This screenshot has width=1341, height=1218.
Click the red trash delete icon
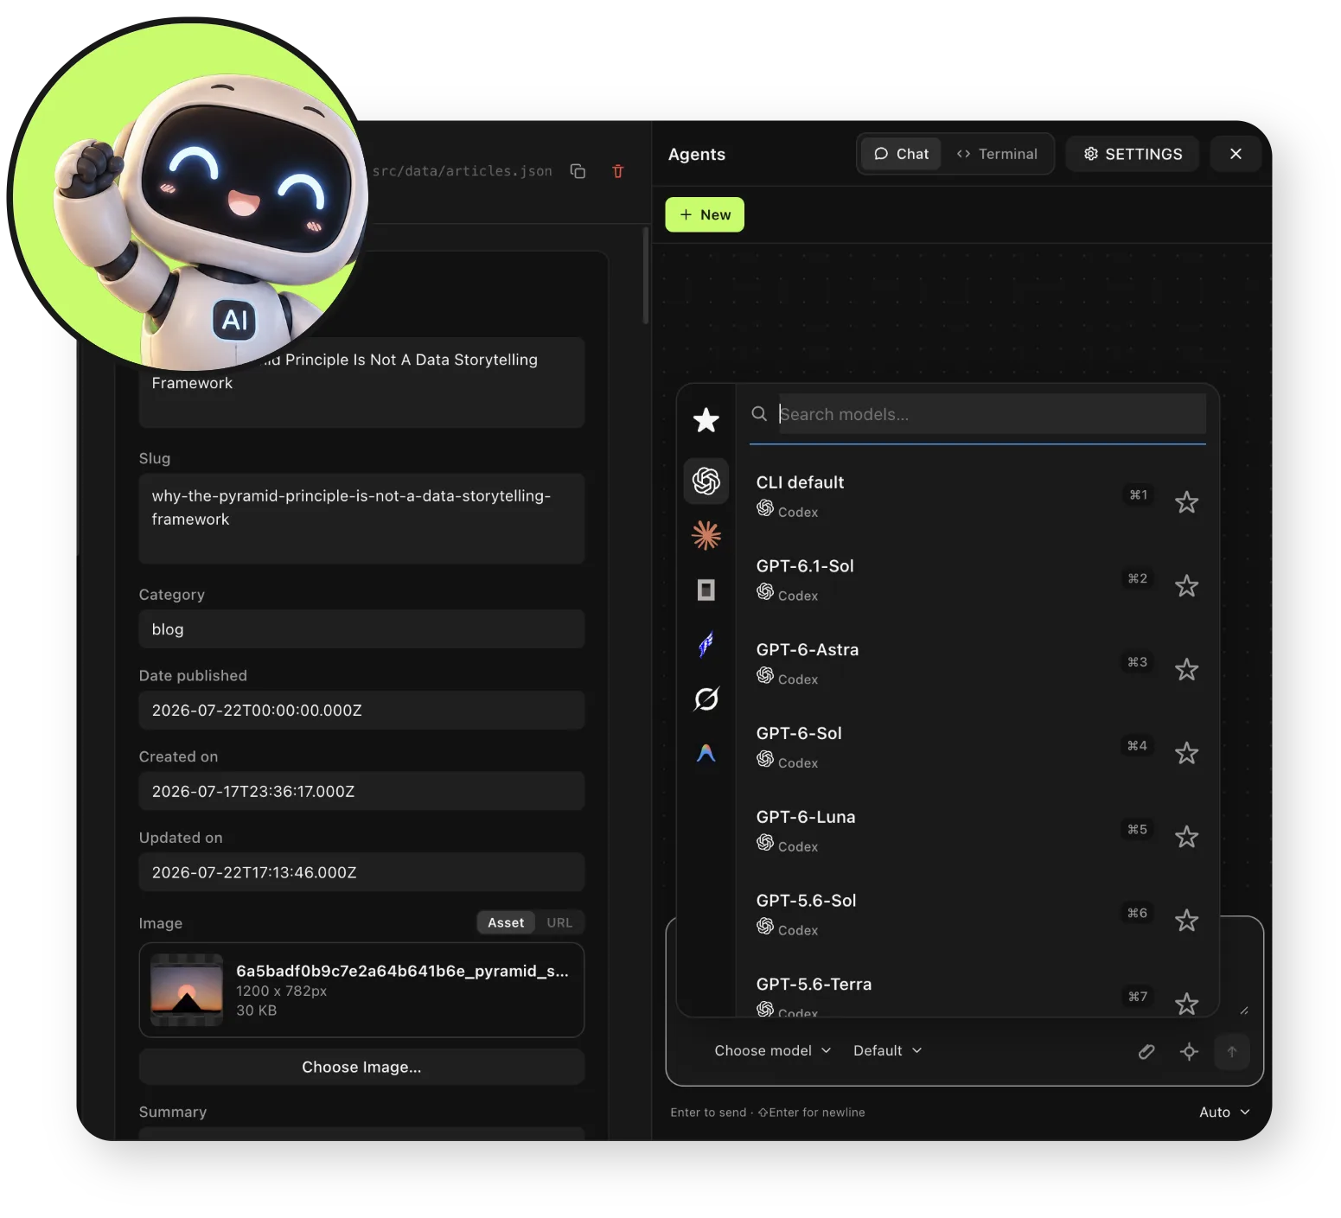point(617,171)
